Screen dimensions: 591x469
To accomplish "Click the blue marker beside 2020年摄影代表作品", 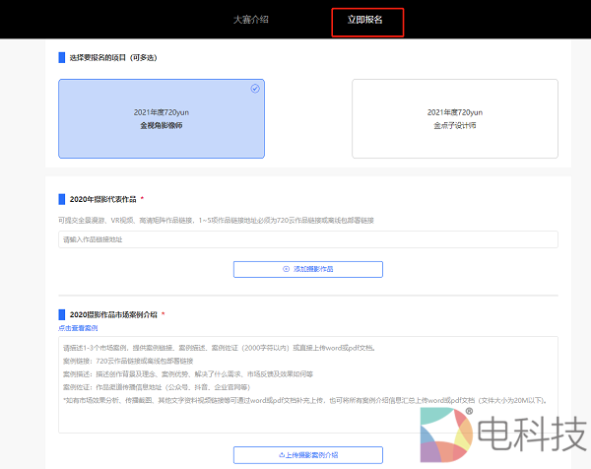I will point(61,199).
